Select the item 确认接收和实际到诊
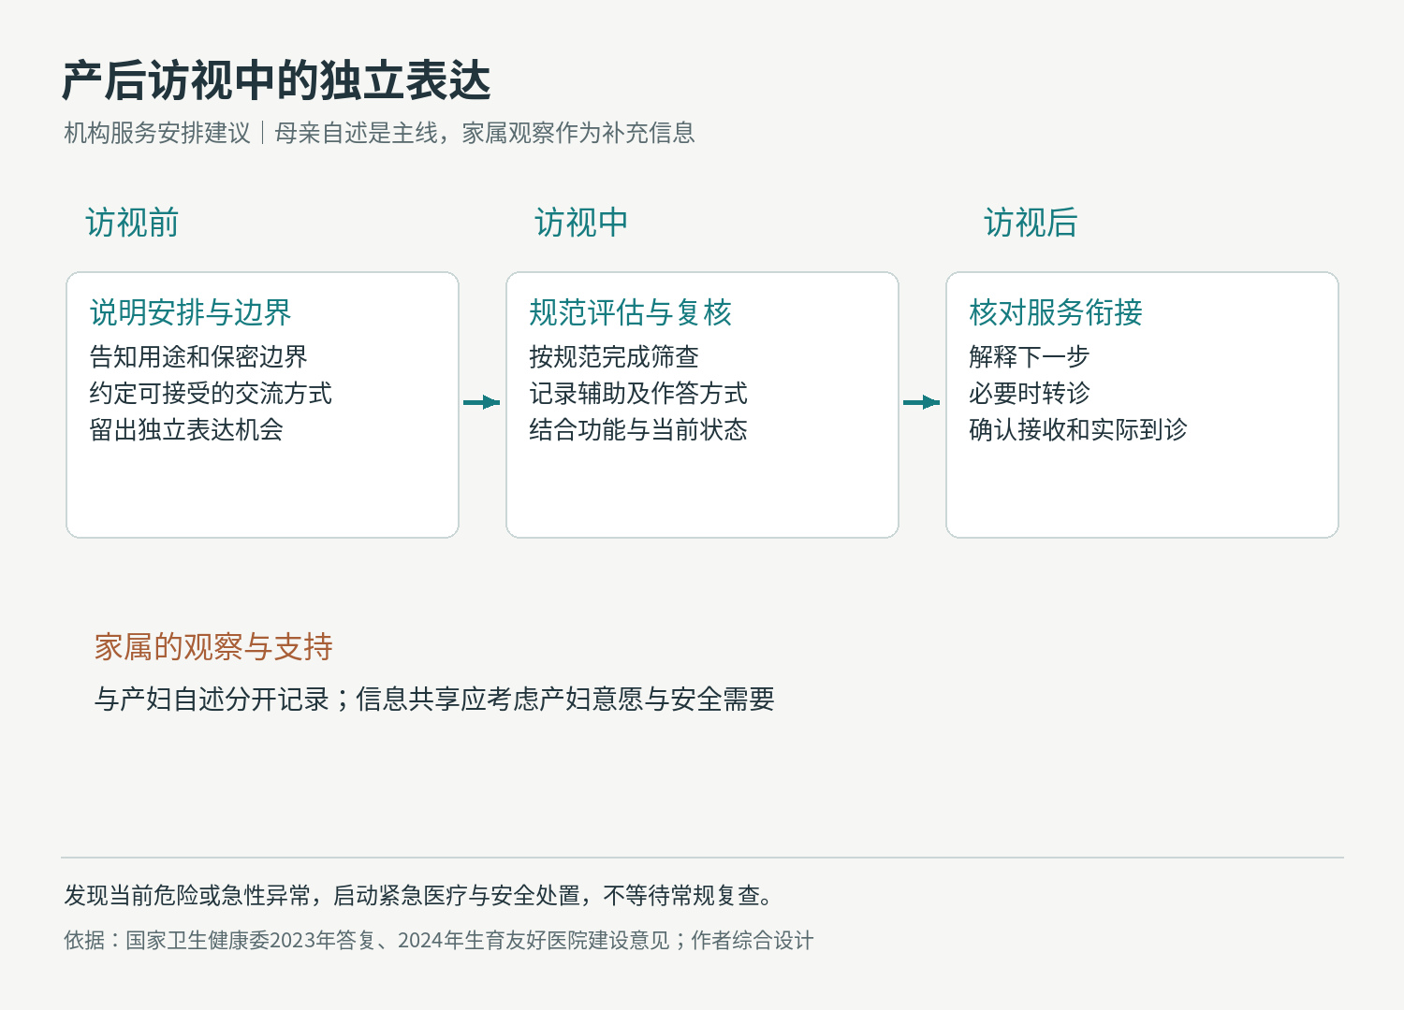This screenshot has width=1404, height=1010. coord(1078,429)
